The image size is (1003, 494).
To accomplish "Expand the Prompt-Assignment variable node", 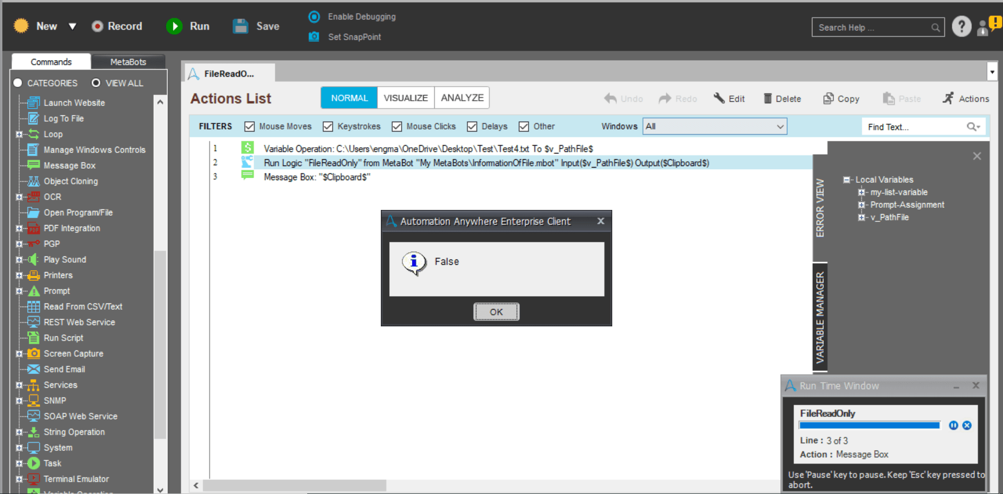I will [x=861, y=205].
